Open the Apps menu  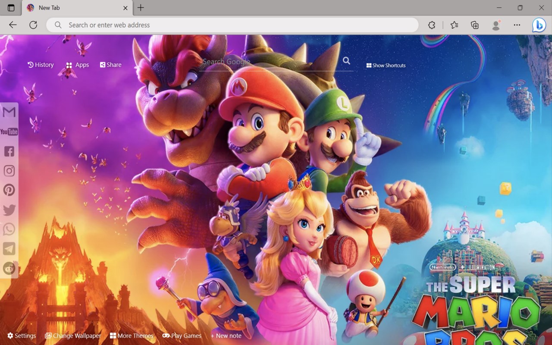(x=77, y=65)
